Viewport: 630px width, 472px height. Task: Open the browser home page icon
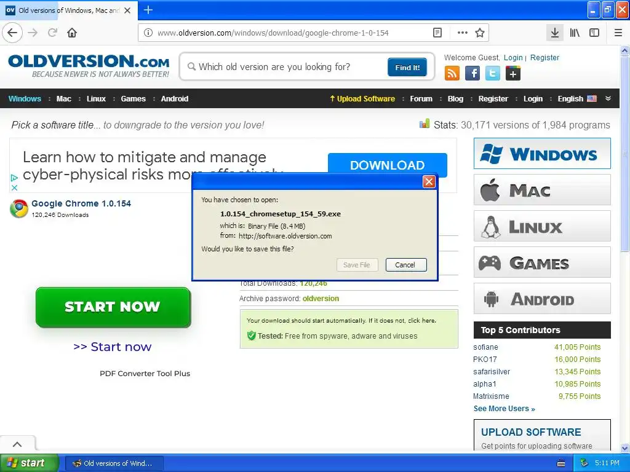(72, 33)
